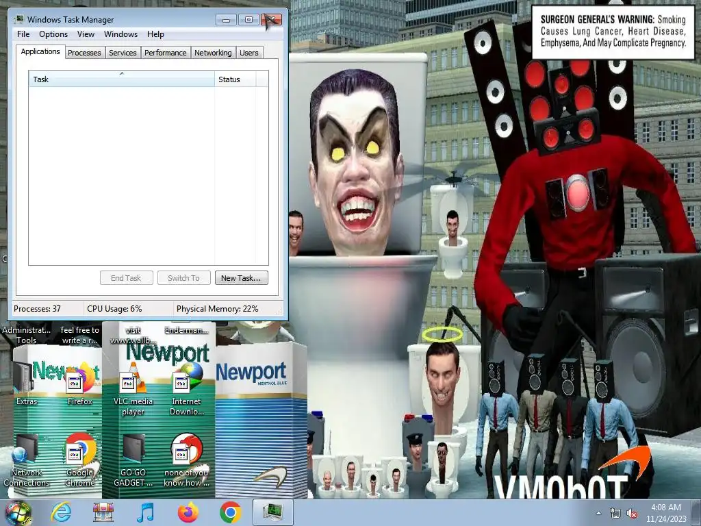Click the End Task button
Screen dimensions: 701x526
click(126, 278)
